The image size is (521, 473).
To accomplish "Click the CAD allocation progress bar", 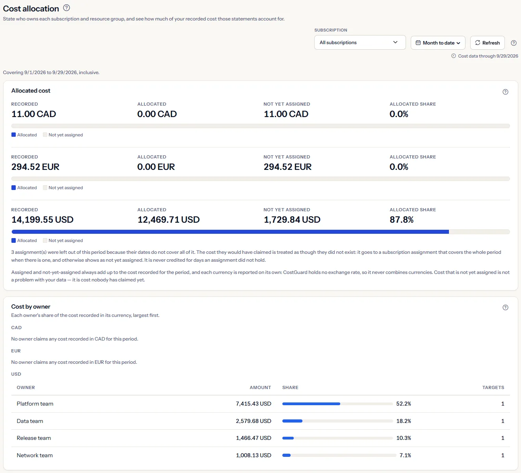I will click(x=261, y=126).
